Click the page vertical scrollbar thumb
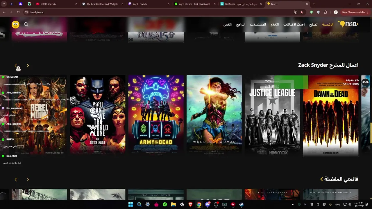Image resolution: width=372 pixels, height=209 pixels. 371,133
